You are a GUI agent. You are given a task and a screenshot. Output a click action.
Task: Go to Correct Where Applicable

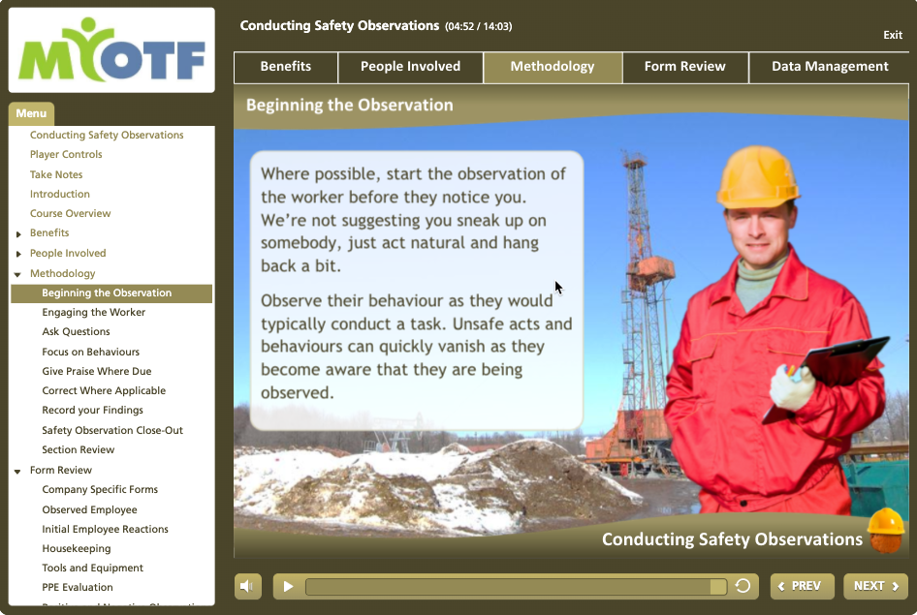point(104,390)
